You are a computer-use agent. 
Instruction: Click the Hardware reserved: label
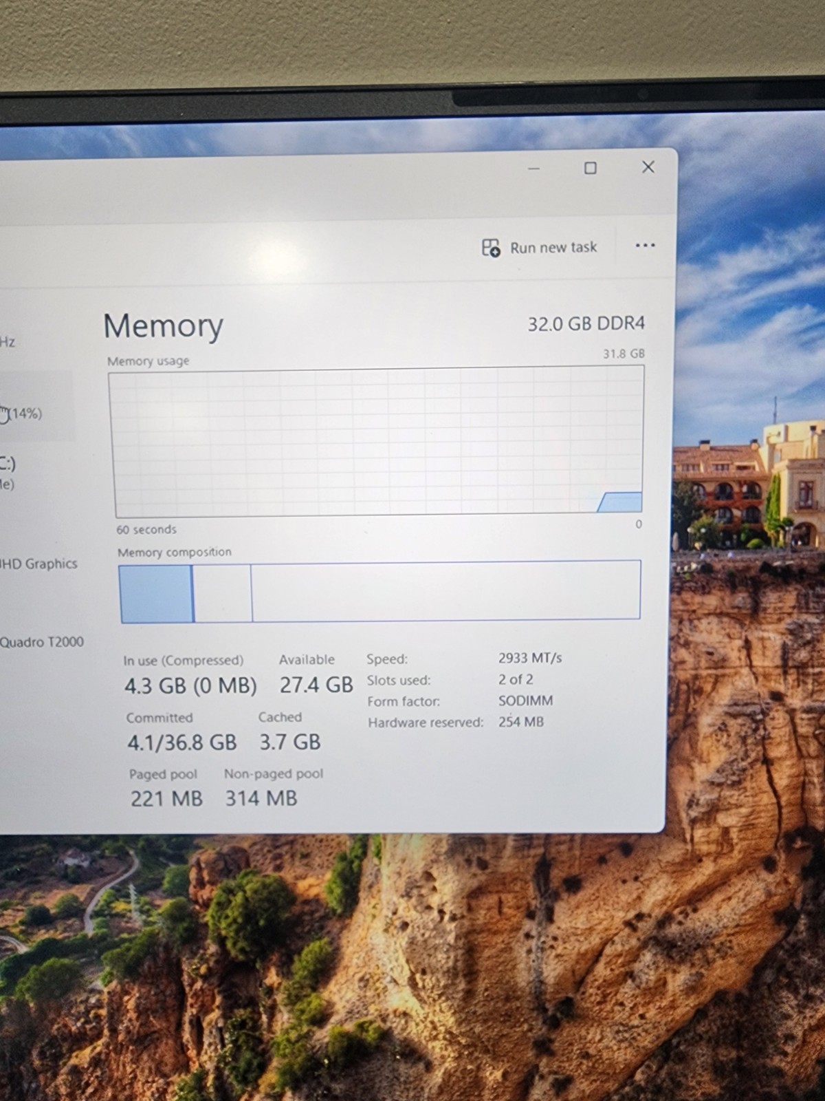coord(426,723)
